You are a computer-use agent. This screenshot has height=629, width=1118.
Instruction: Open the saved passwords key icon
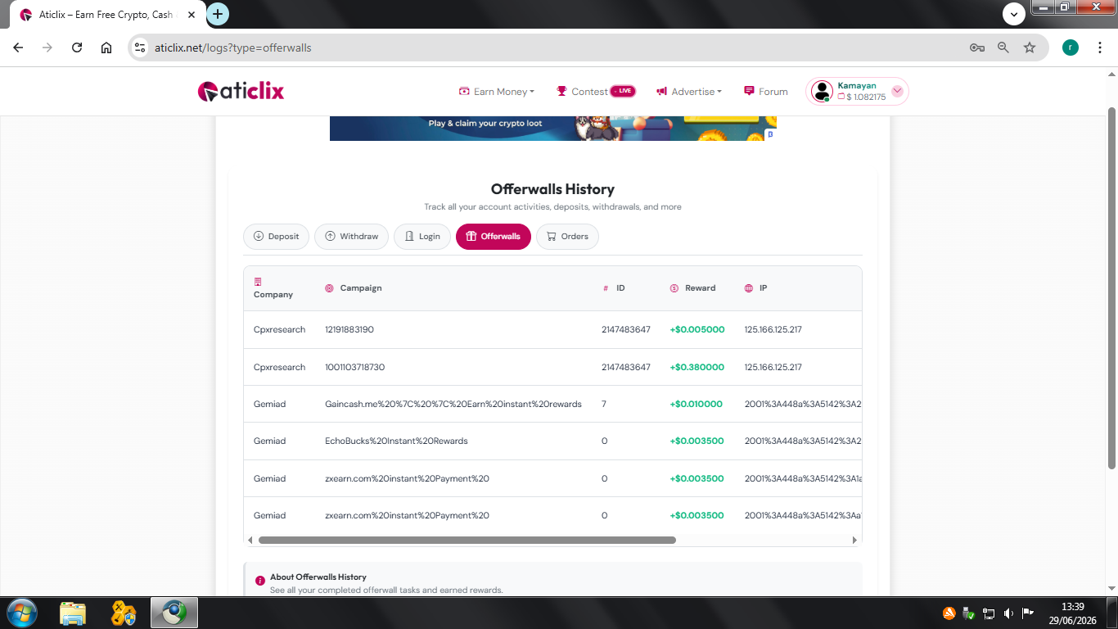[977, 48]
